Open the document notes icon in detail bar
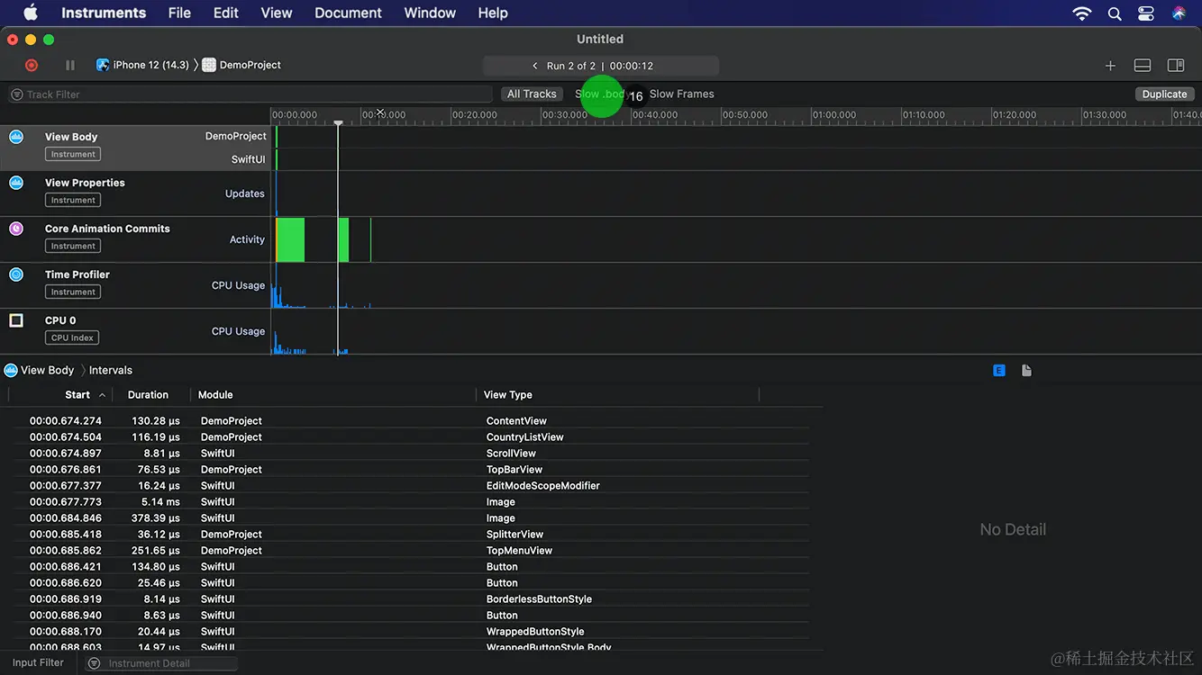The width and height of the screenshot is (1202, 675). [x=1026, y=371]
